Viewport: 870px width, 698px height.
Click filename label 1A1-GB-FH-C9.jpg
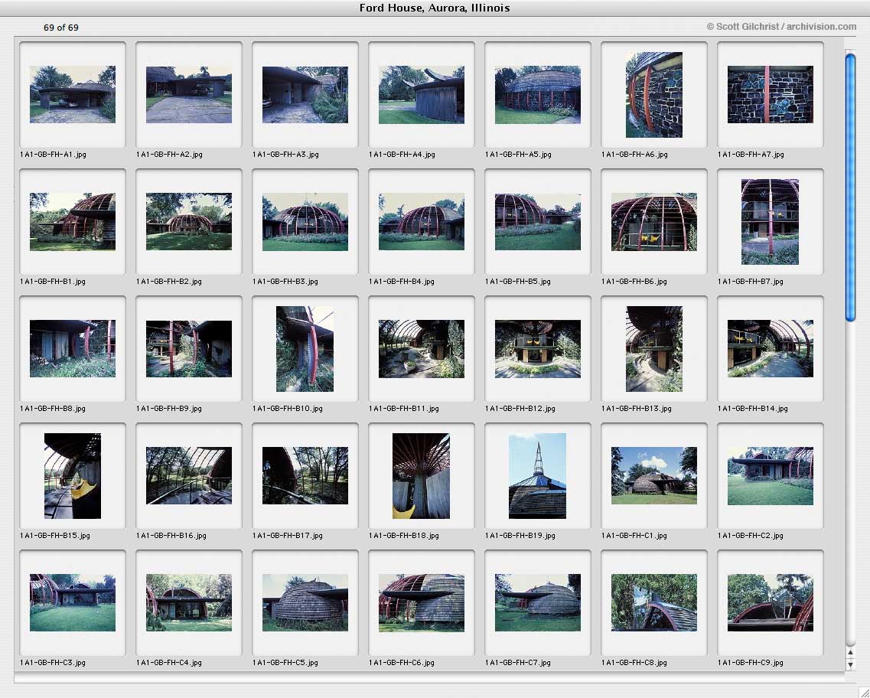click(x=751, y=663)
